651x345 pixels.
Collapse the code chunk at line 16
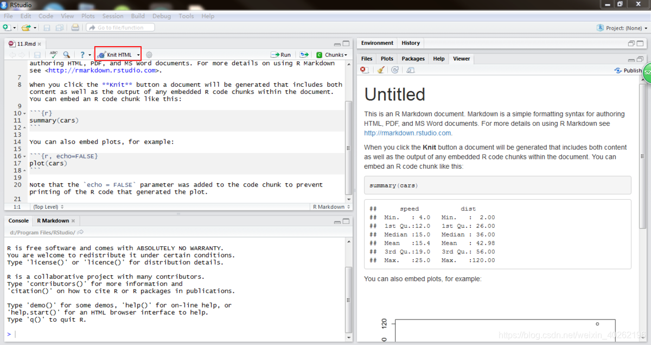25,156
